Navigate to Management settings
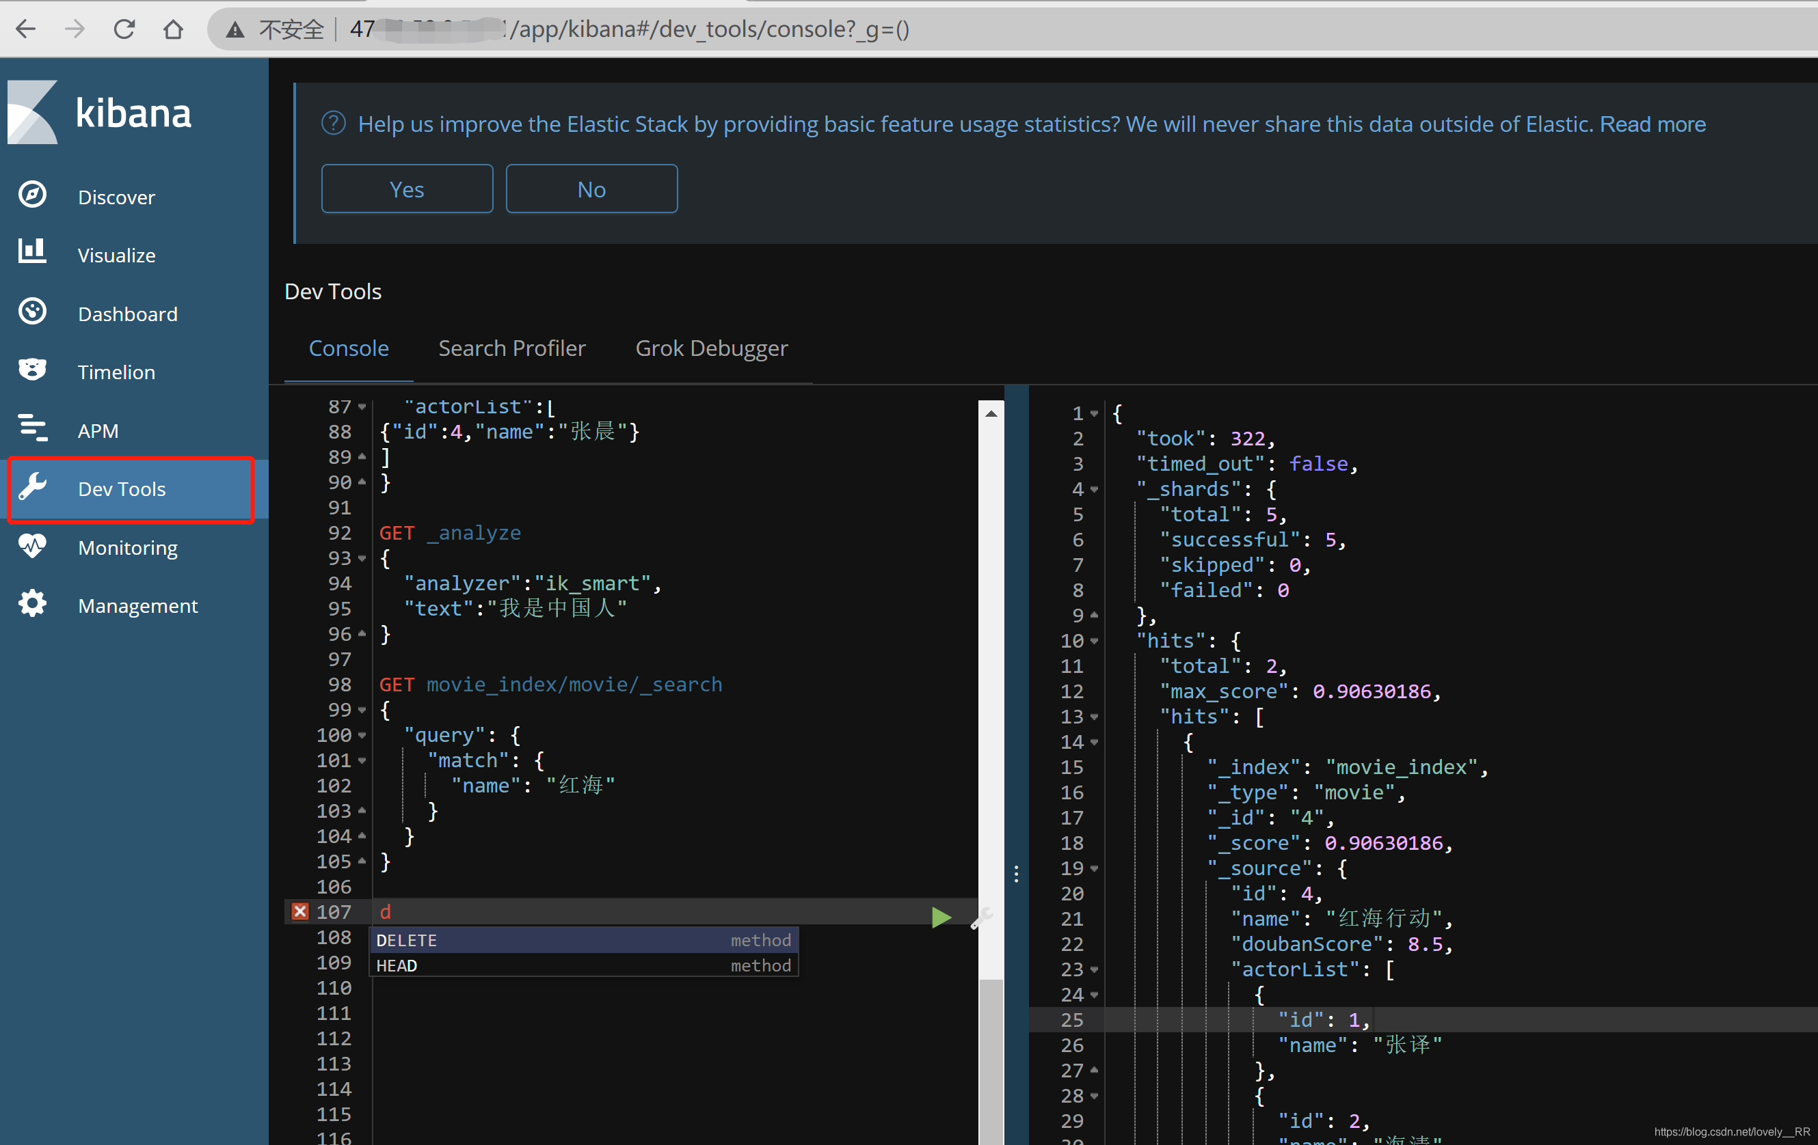Image resolution: width=1818 pixels, height=1145 pixels. point(137,605)
